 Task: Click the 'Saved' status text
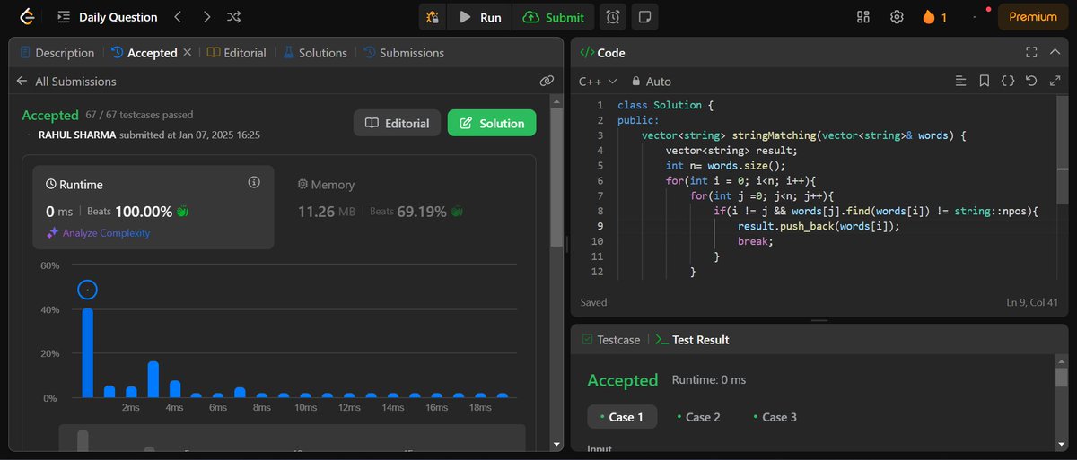[593, 302]
